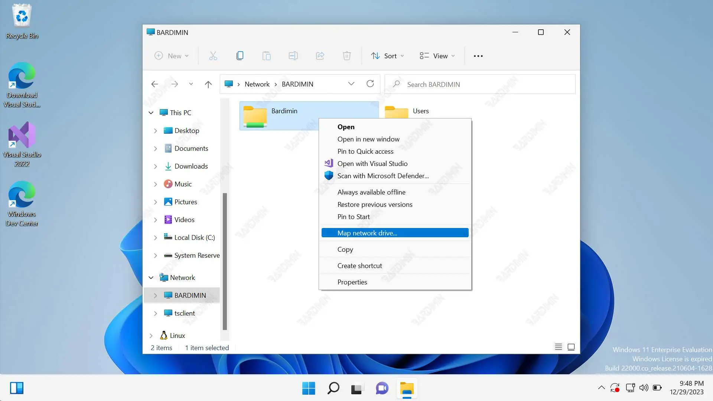Expand the Local Disk (C:) node
The image size is (713, 401).
click(x=156, y=238)
